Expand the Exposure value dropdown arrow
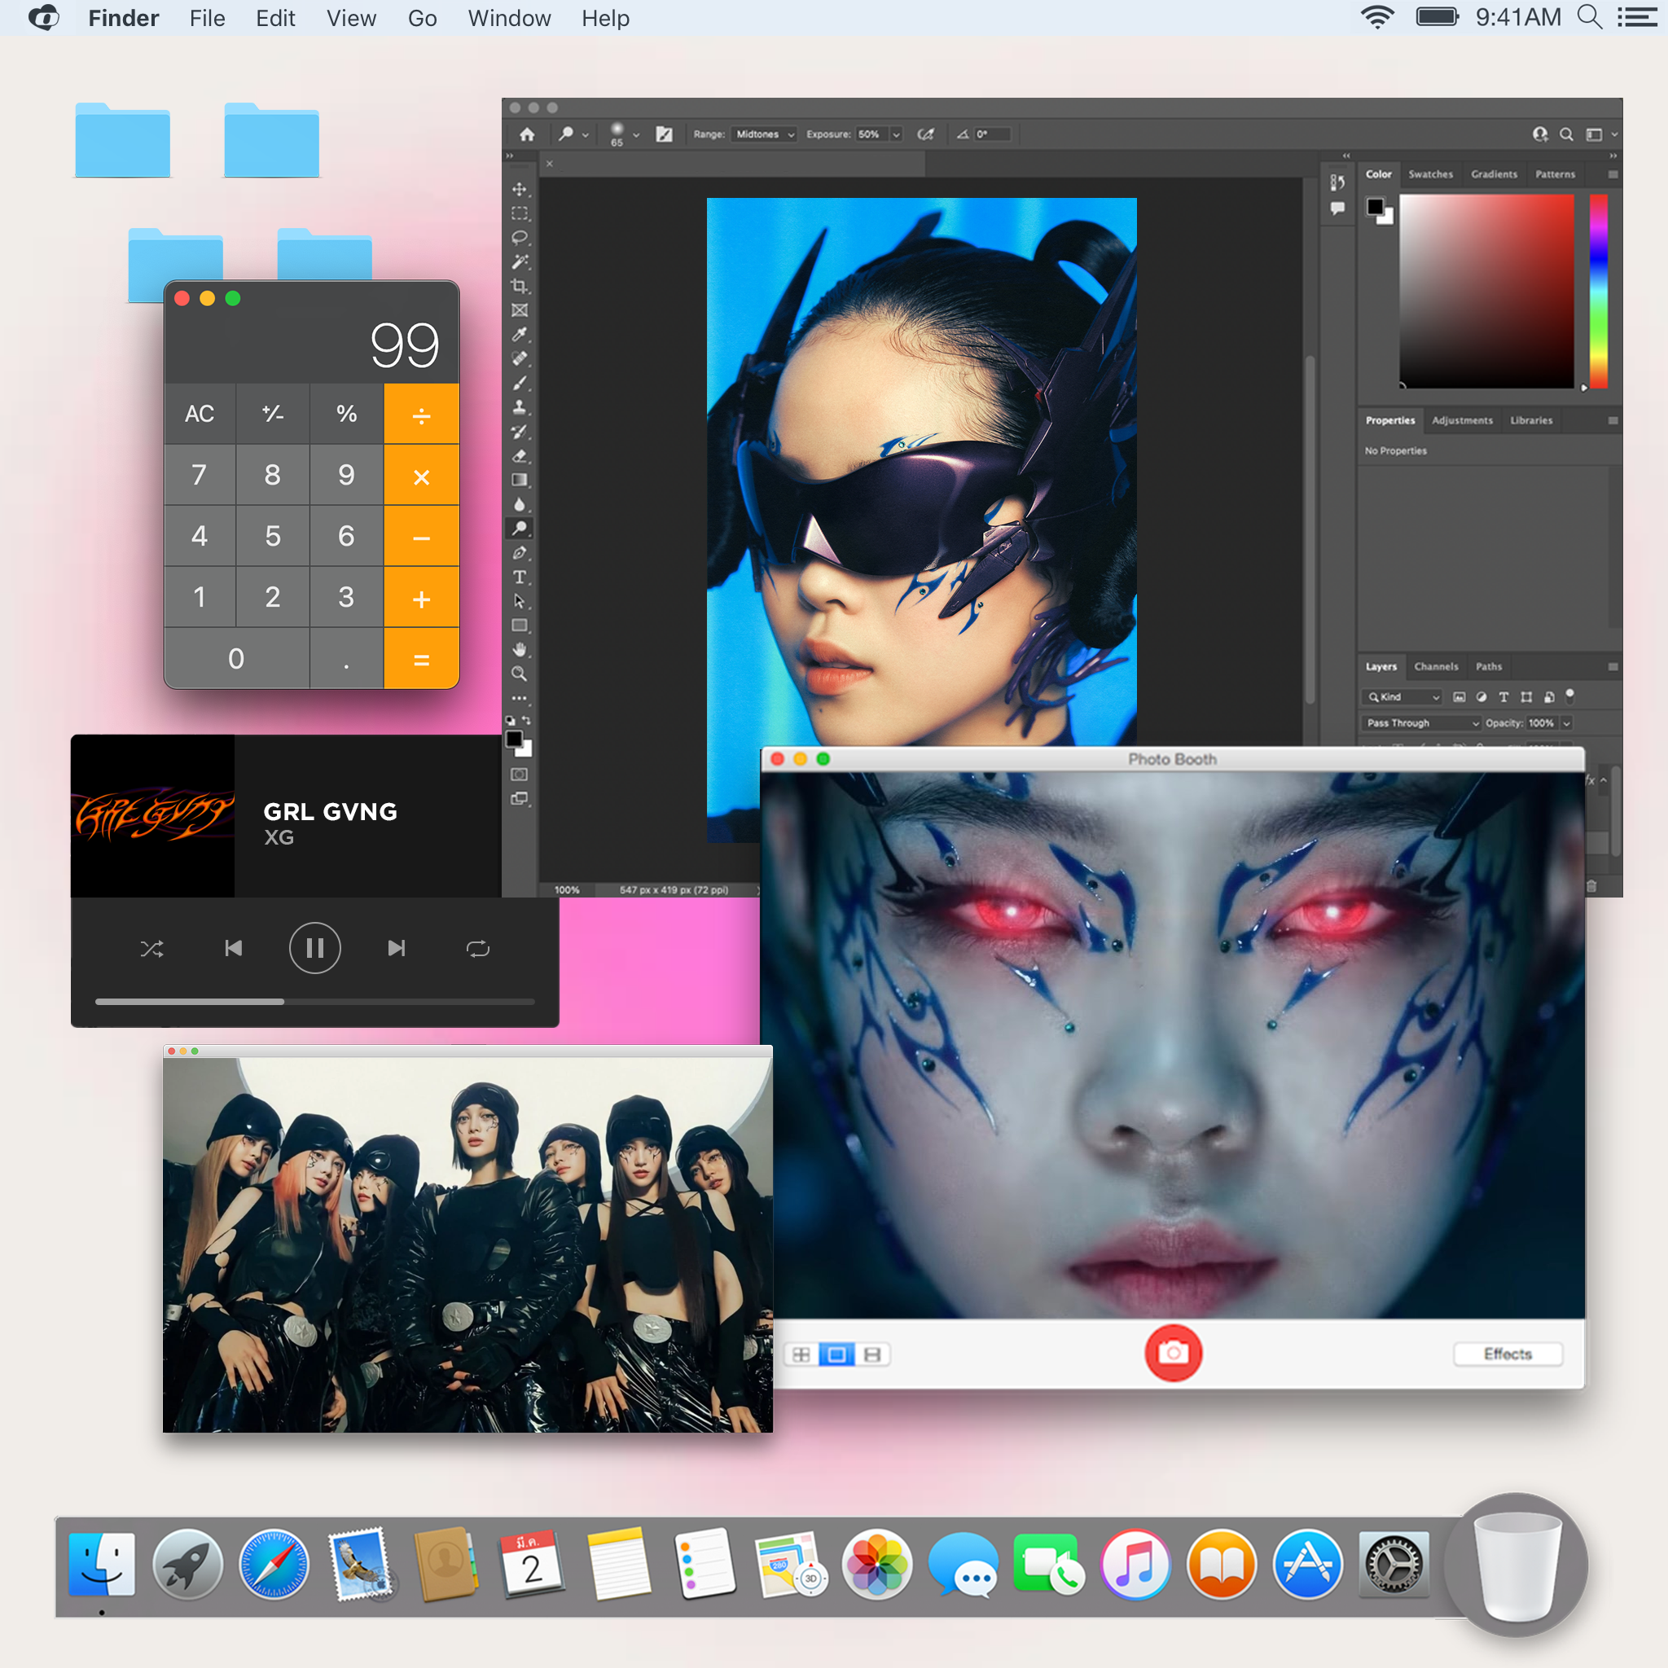1668x1668 pixels. pos(896,134)
